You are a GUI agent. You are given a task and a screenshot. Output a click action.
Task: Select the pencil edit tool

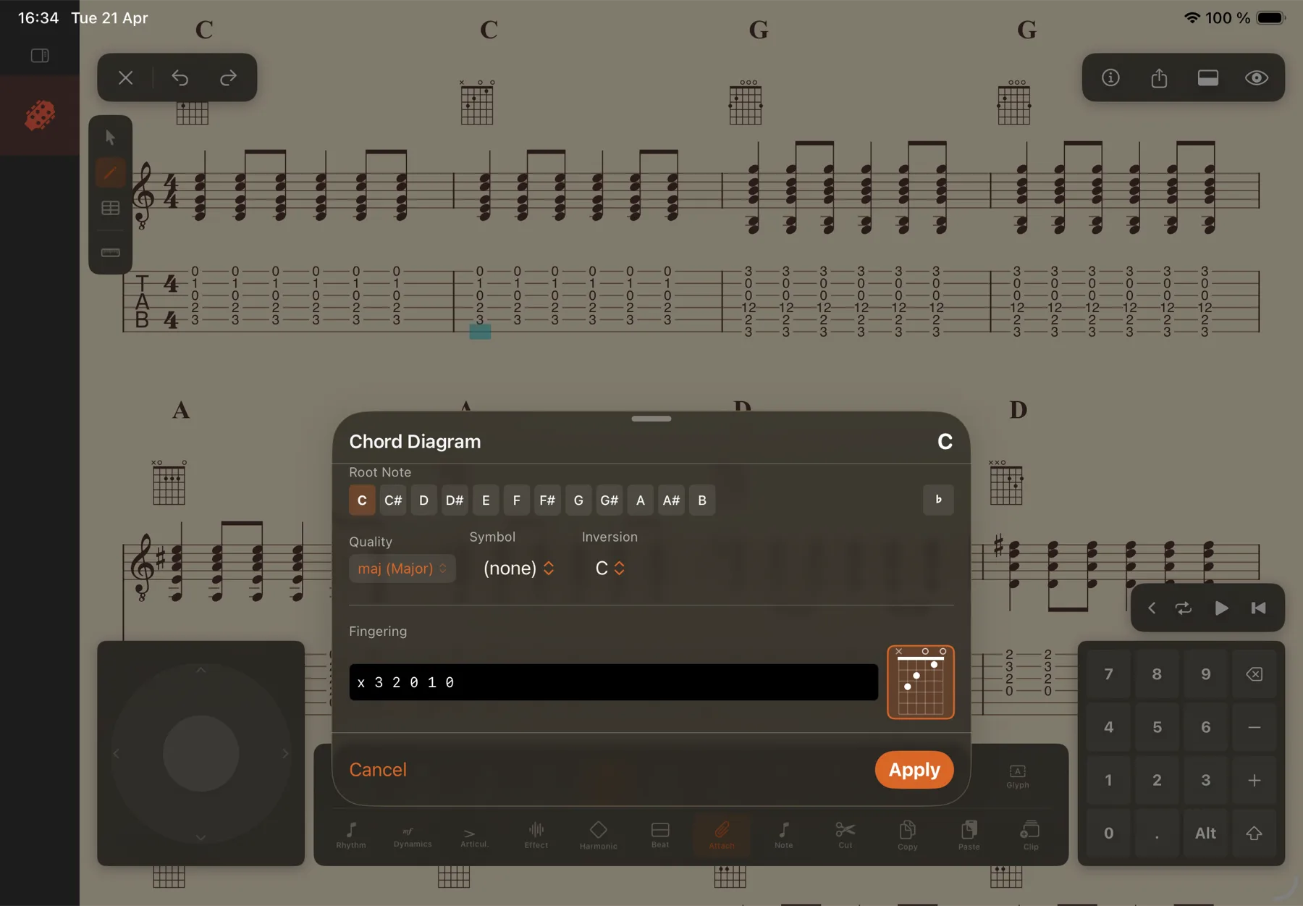click(x=110, y=173)
